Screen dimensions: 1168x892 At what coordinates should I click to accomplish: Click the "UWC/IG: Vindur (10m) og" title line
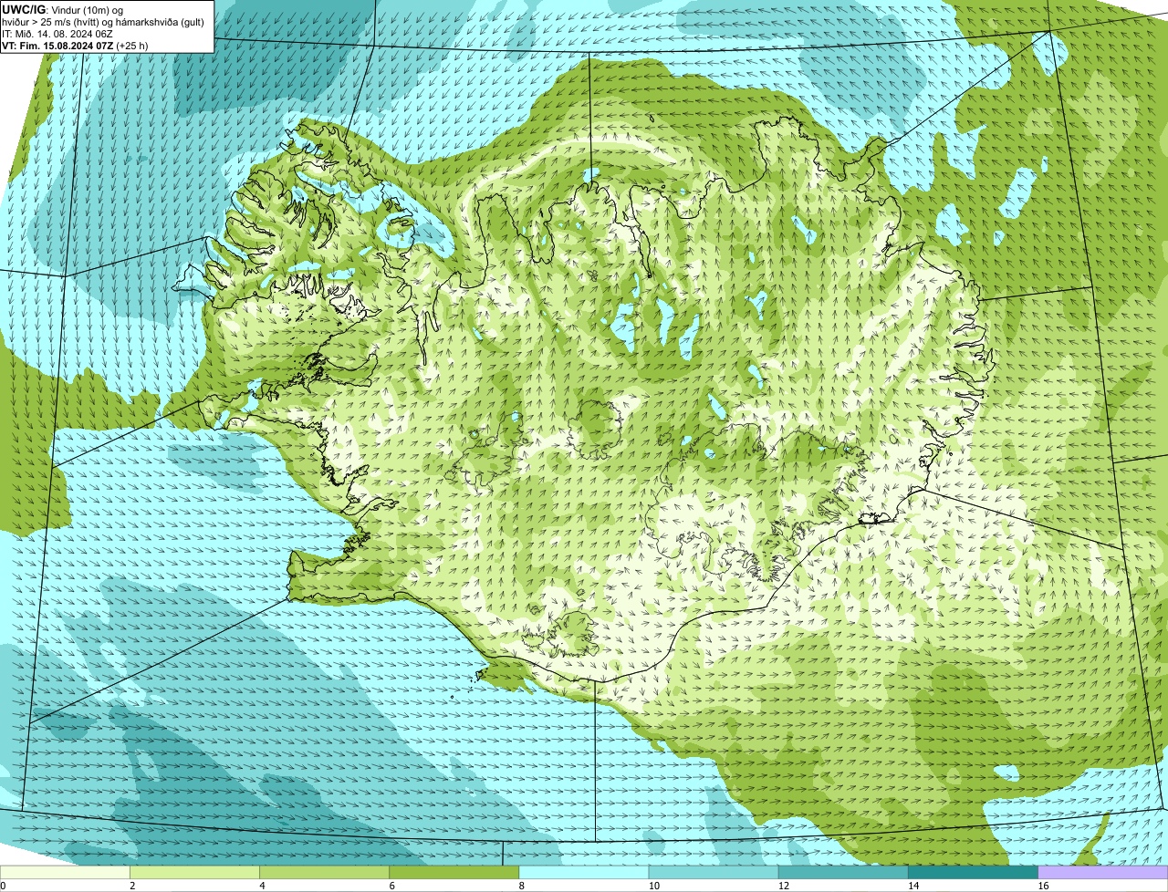click(62, 9)
